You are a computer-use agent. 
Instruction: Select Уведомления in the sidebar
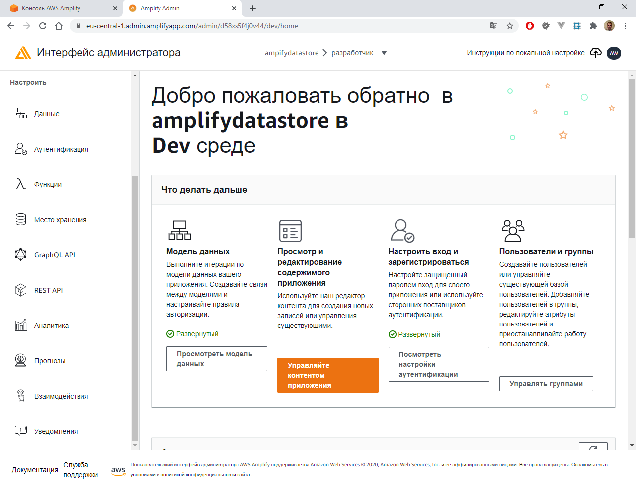[x=56, y=431]
